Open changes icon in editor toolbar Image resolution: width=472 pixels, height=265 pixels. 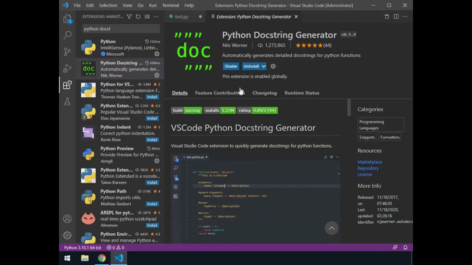(387, 17)
